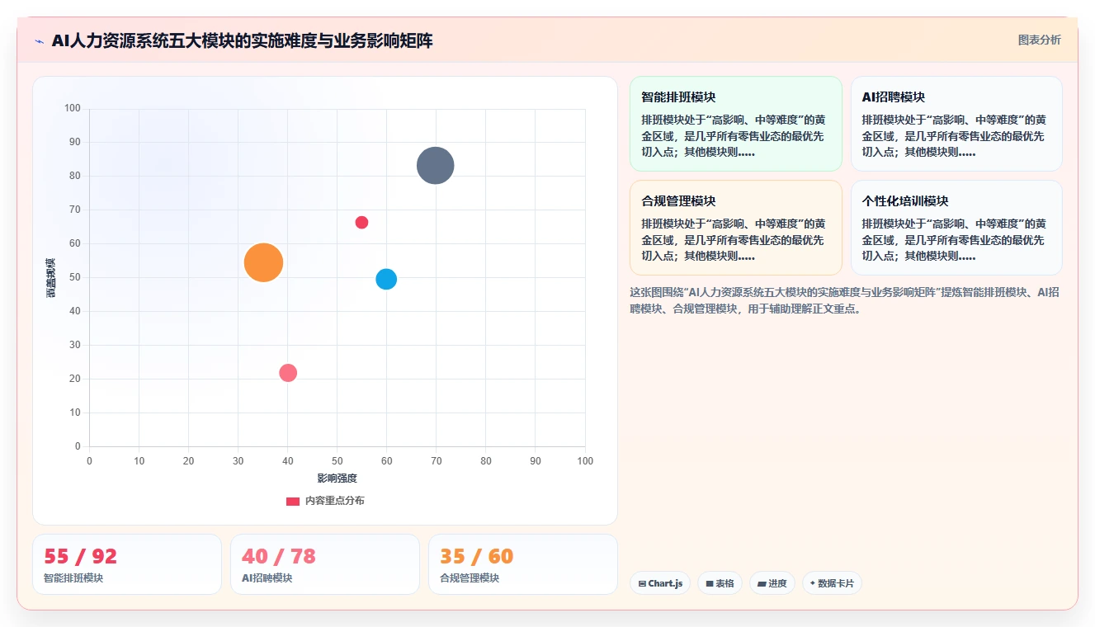Select the 进度 tag chip

coord(772,583)
